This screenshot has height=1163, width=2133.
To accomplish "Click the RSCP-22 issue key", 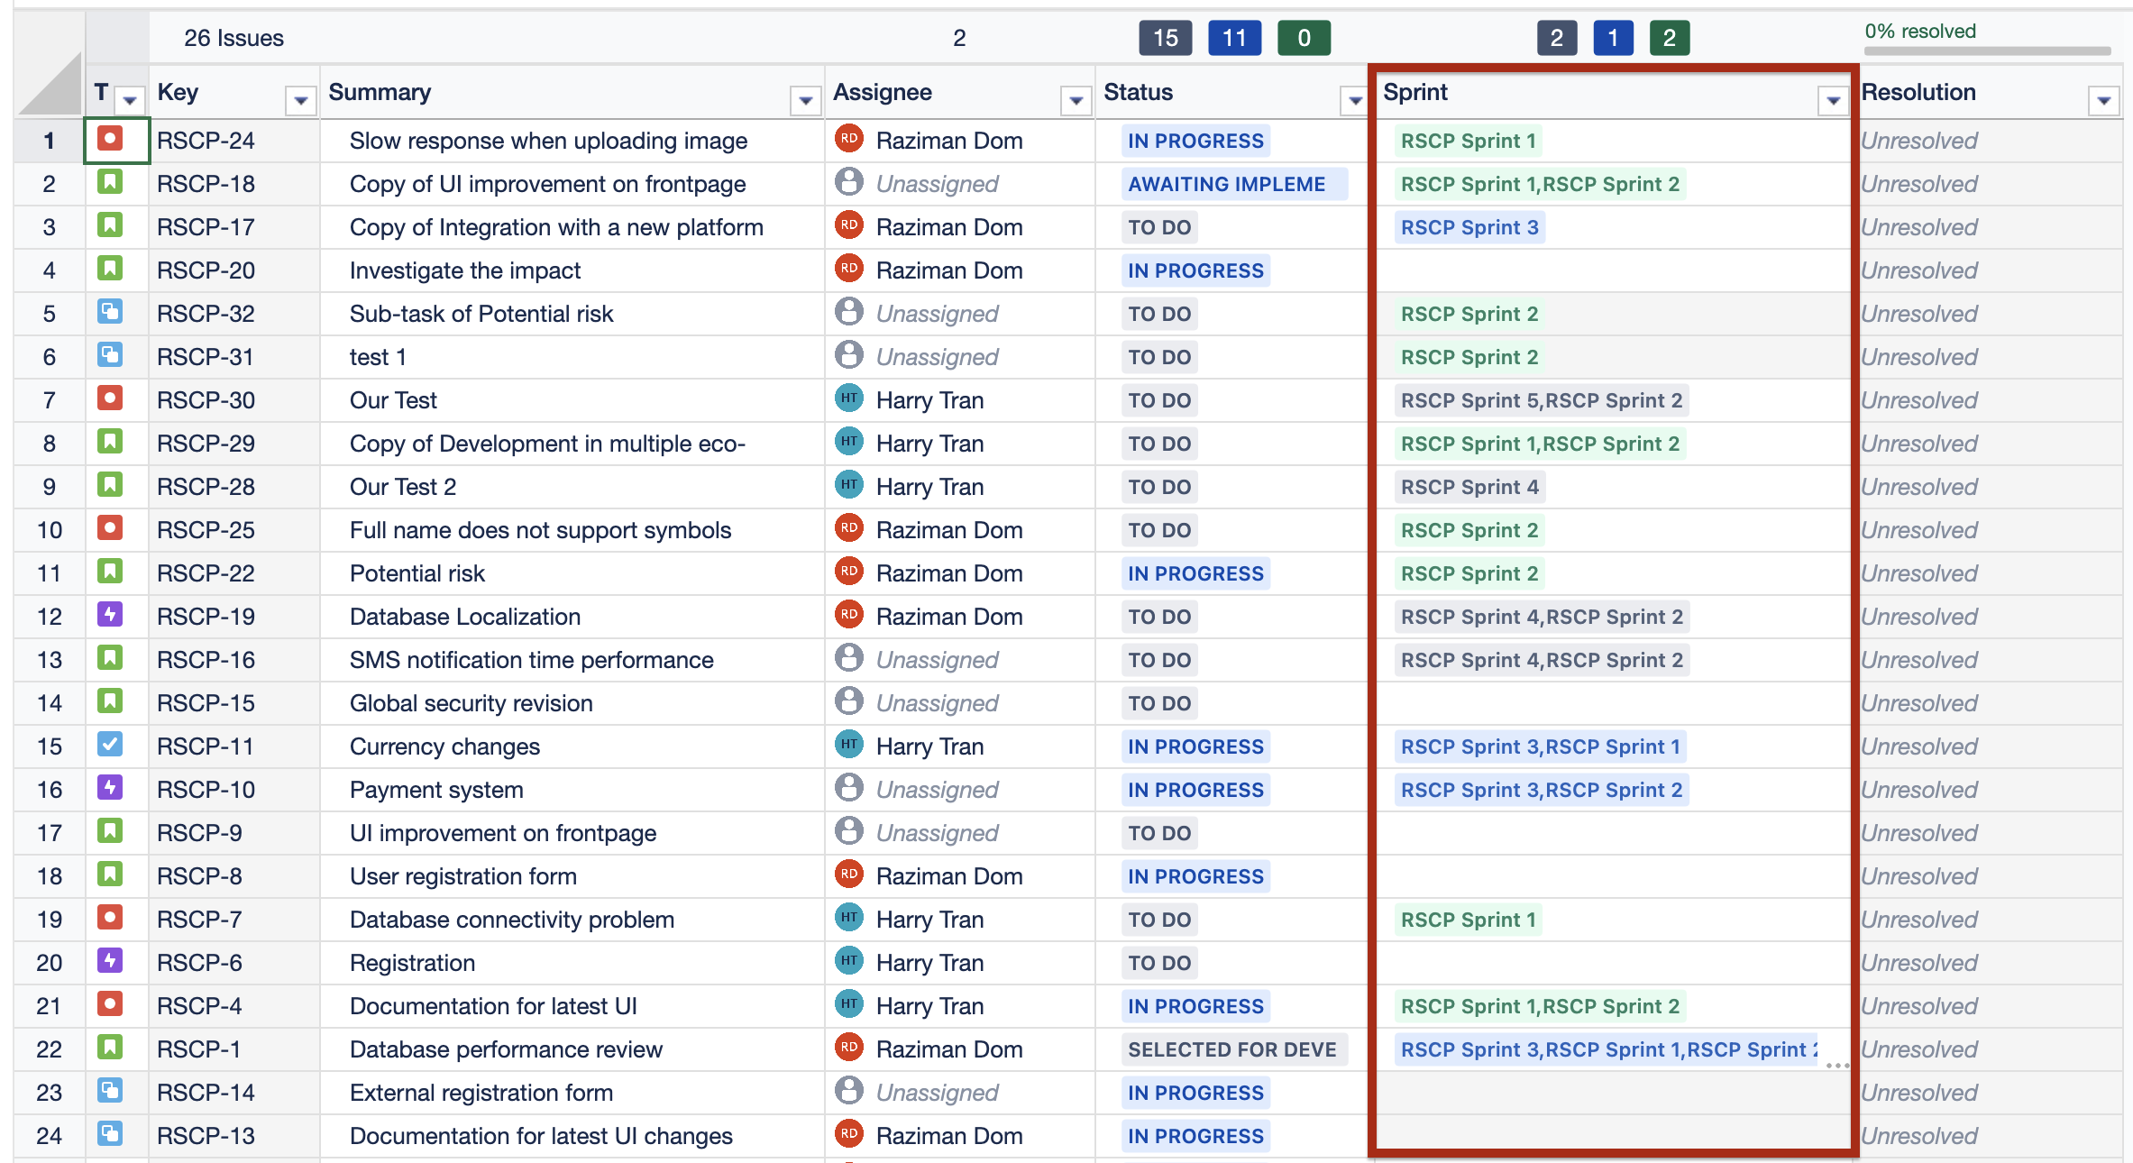I will coord(206,573).
